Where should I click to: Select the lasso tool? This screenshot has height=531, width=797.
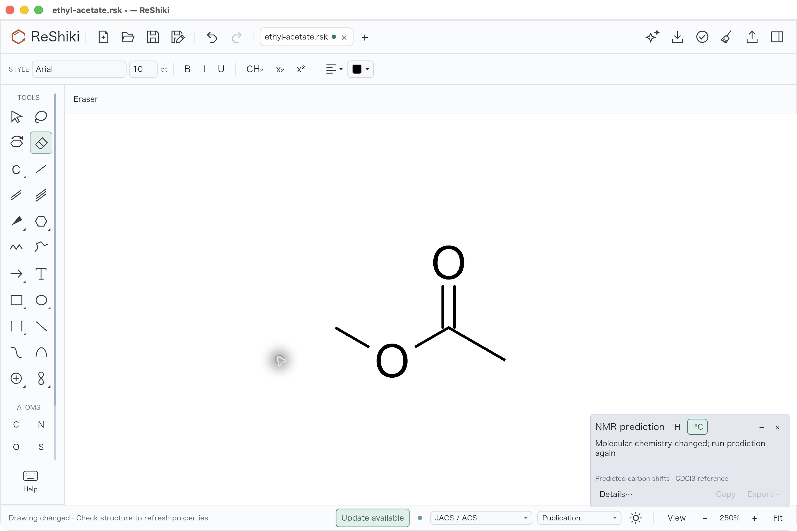click(x=41, y=117)
